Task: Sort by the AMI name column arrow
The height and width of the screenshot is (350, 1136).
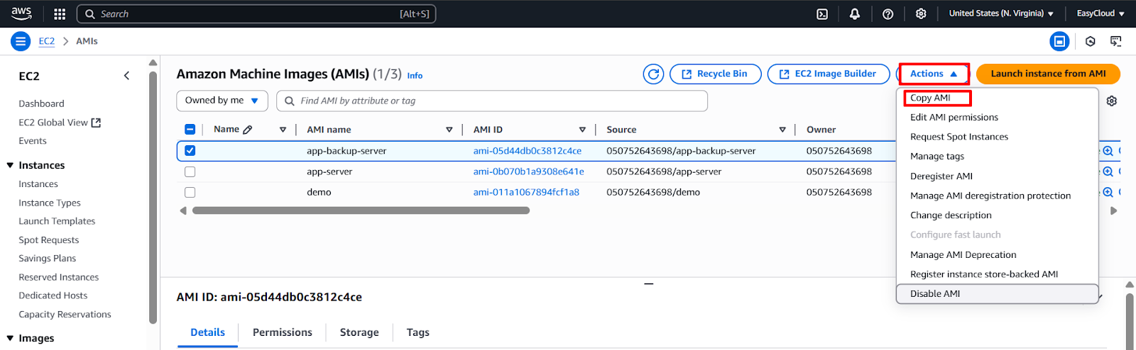Action: tap(449, 130)
